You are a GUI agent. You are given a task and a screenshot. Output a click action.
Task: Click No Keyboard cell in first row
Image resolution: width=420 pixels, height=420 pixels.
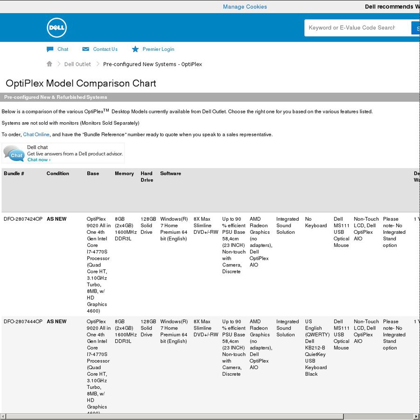click(316, 222)
